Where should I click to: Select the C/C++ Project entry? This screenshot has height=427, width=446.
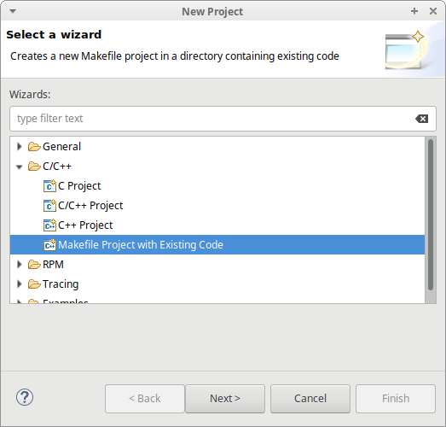pyautogui.click(x=90, y=206)
